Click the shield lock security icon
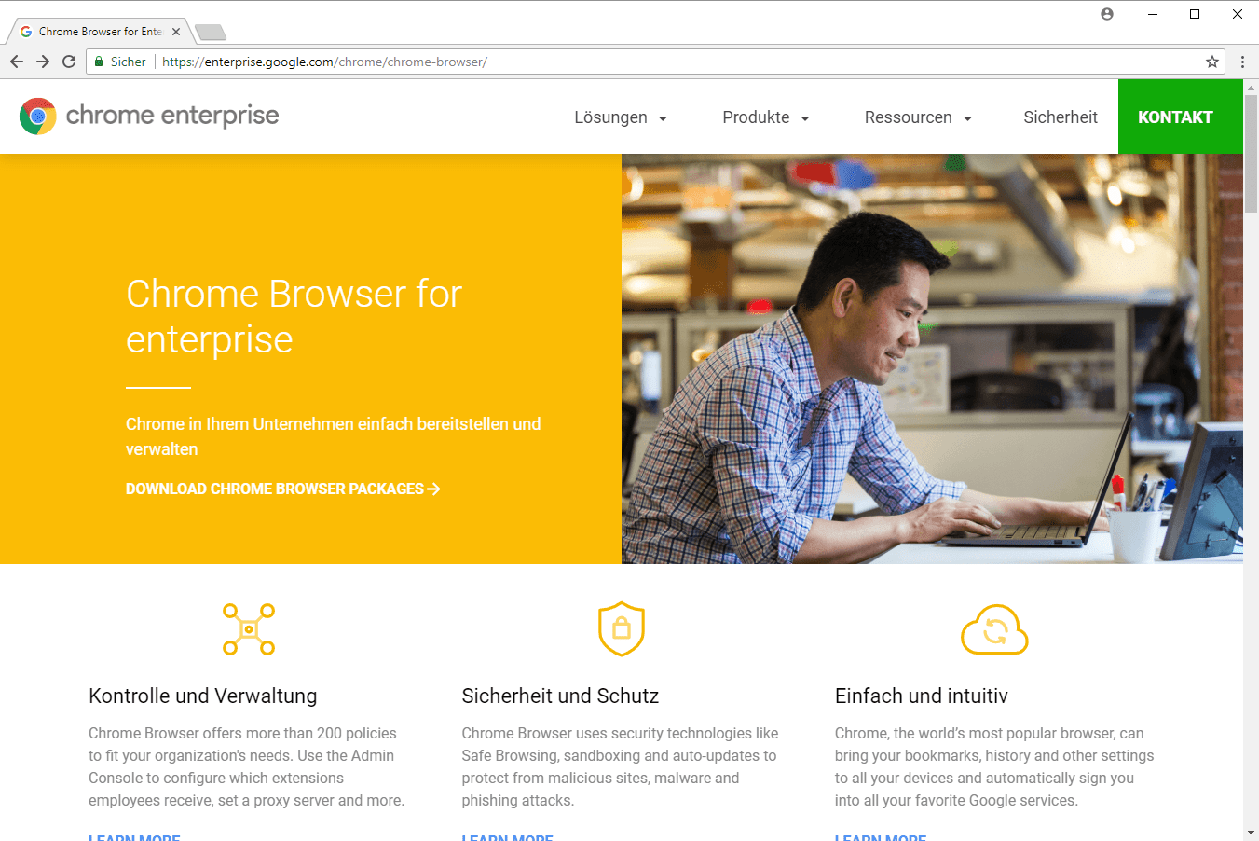 622,628
